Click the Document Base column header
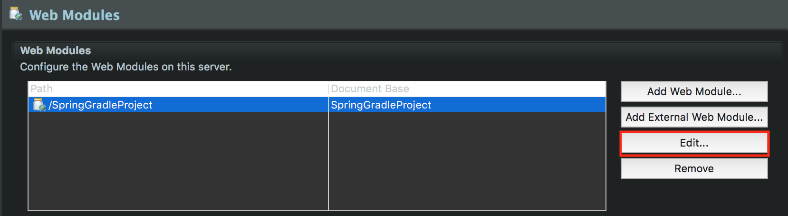This screenshot has width=788, height=216. click(370, 89)
